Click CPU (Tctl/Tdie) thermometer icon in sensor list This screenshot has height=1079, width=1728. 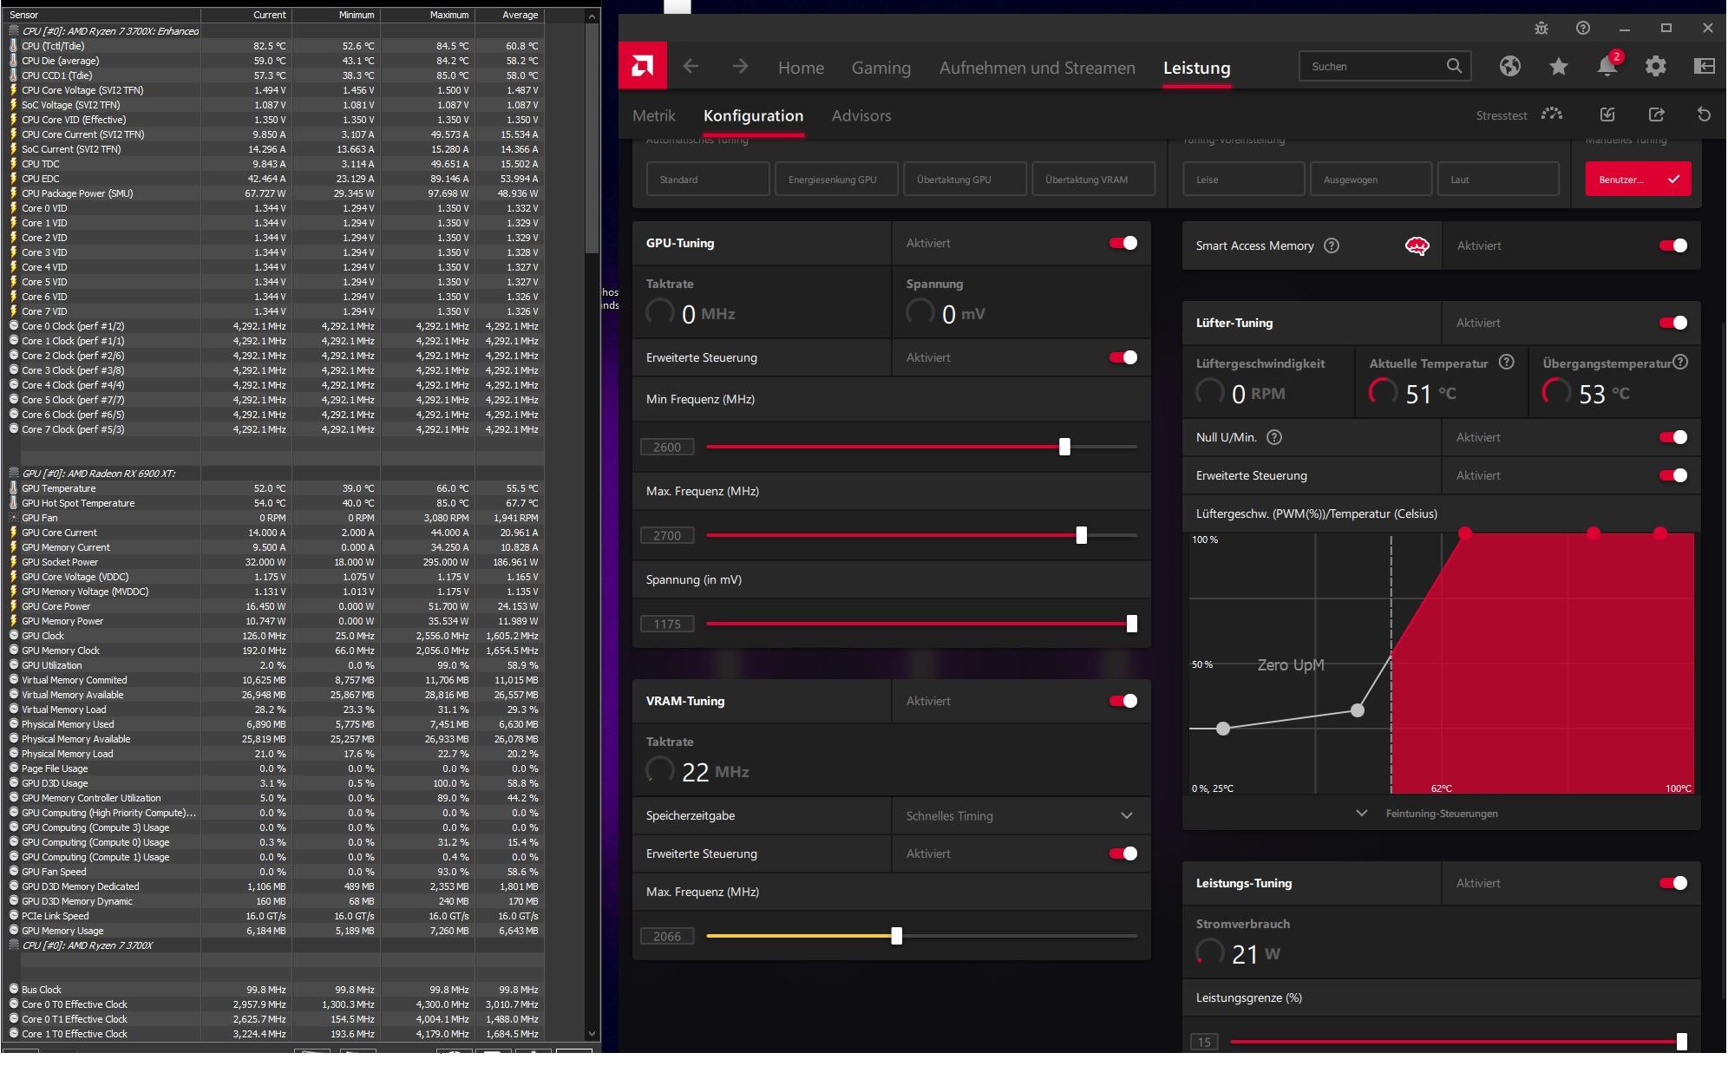(x=13, y=46)
